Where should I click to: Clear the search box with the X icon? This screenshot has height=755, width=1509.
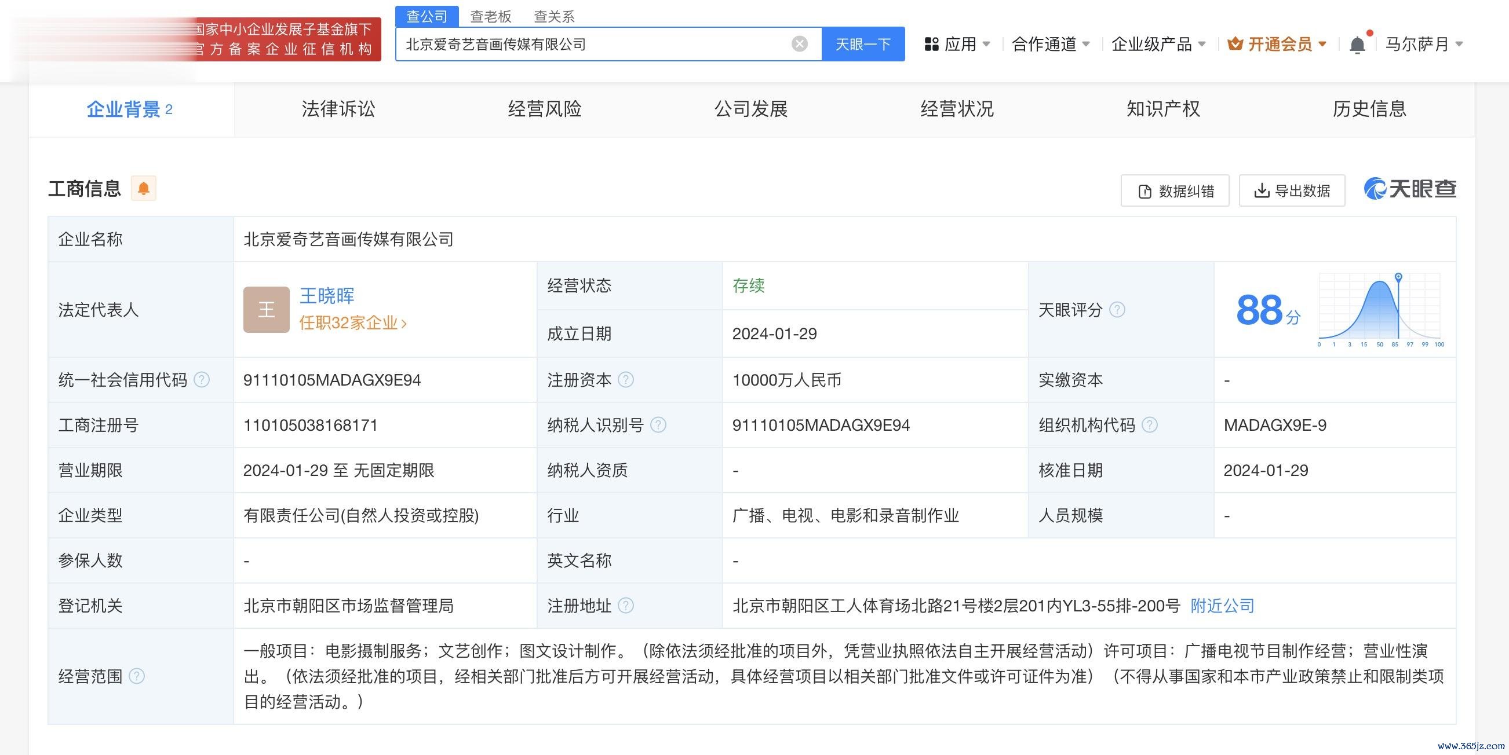click(x=800, y=44)
